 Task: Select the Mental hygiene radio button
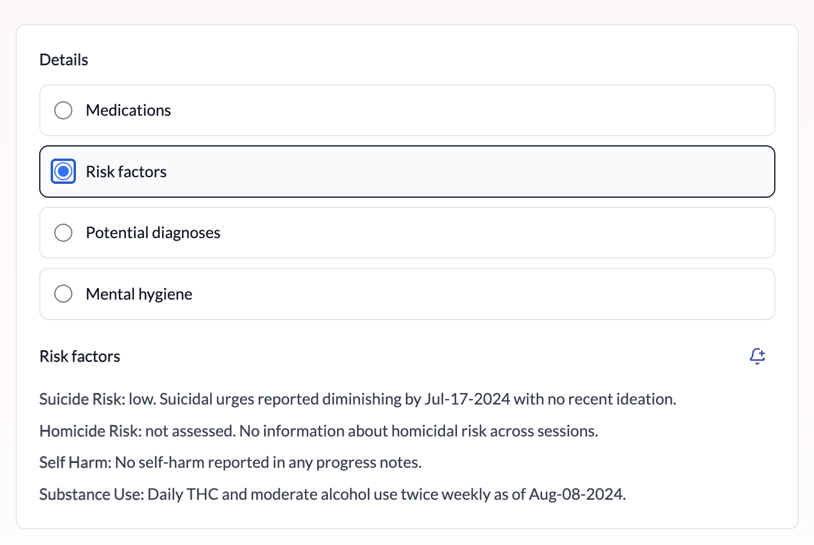(63, 294)
